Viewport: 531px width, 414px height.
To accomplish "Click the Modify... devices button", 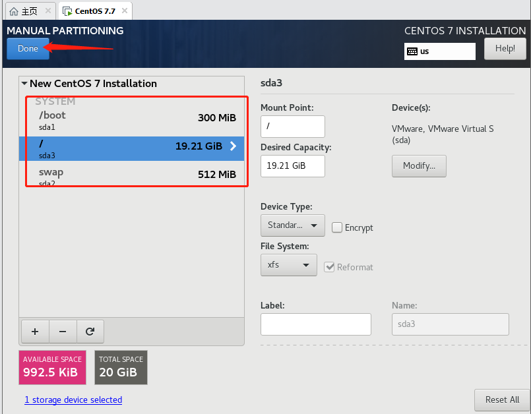I will (419, 166).
